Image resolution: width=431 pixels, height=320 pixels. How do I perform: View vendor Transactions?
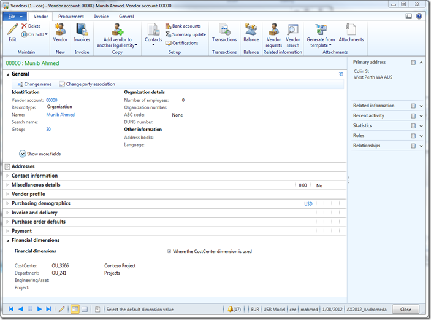(x=224, y=33)
